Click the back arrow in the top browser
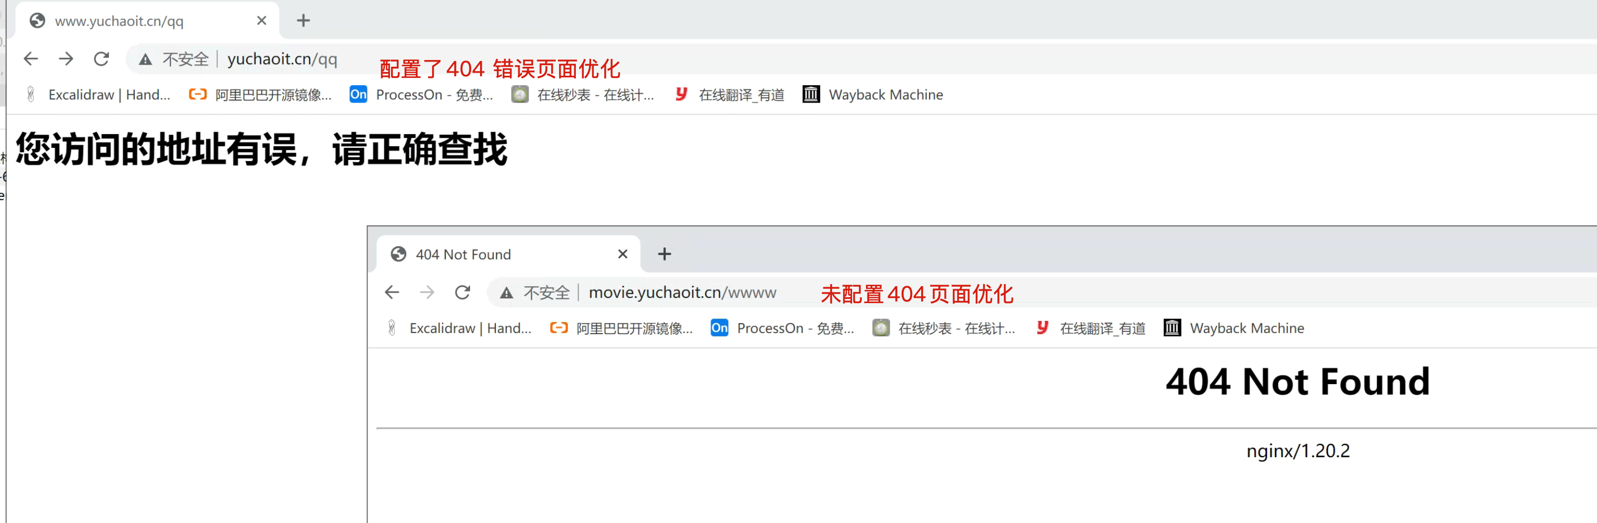 click(x=31, y=59)
